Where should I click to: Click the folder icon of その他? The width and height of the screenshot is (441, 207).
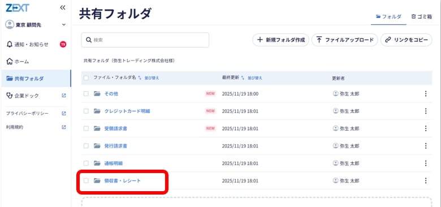(97, 94)
